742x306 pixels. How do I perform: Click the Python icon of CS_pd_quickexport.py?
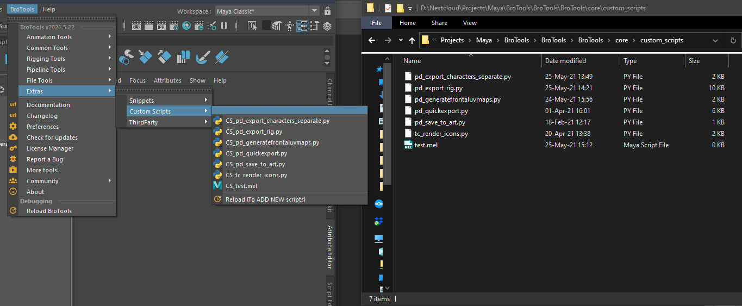pos(217,153)
